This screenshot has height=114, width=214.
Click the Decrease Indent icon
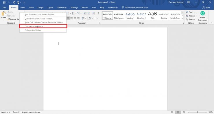(85, 13)
